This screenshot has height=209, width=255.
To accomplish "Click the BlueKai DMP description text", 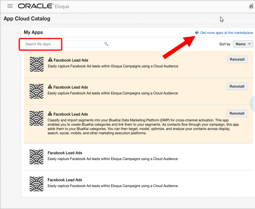I will click(x=143, y=126).
